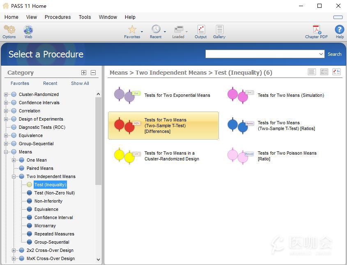The width and height of the screenshot is (347, 265).
Task: Collapse the Means category
Action: [x=6, y=152]
